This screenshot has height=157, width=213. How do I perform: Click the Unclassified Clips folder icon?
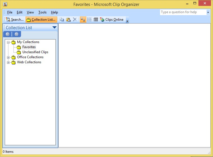(19, 52)
